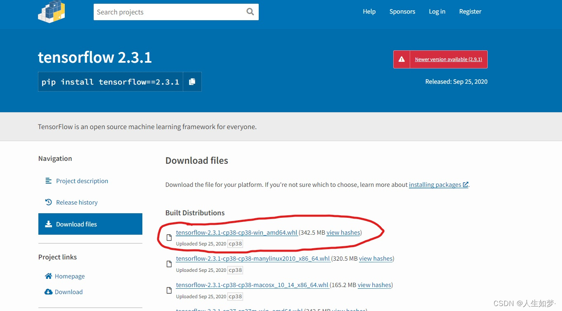Click the pip install tensorflow==2.3.1 command text
The height and width of the screenshot is (311, 562).
tap(110, 82)
